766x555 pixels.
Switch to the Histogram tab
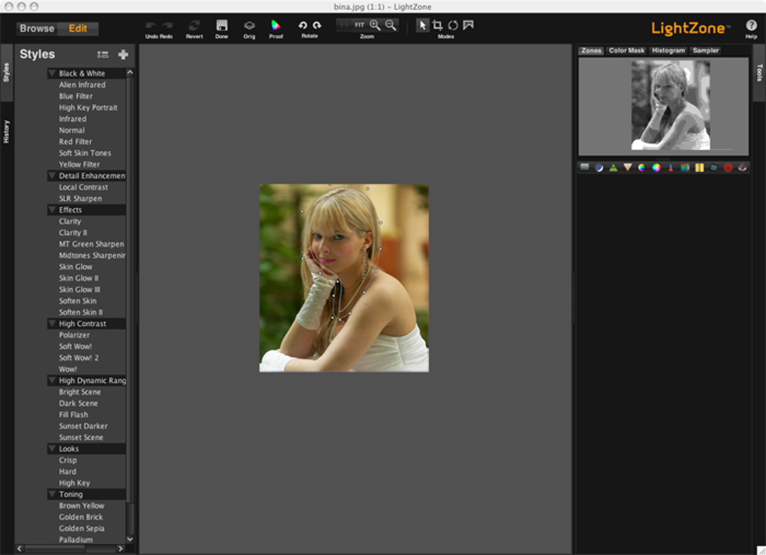tap(668, 50)
